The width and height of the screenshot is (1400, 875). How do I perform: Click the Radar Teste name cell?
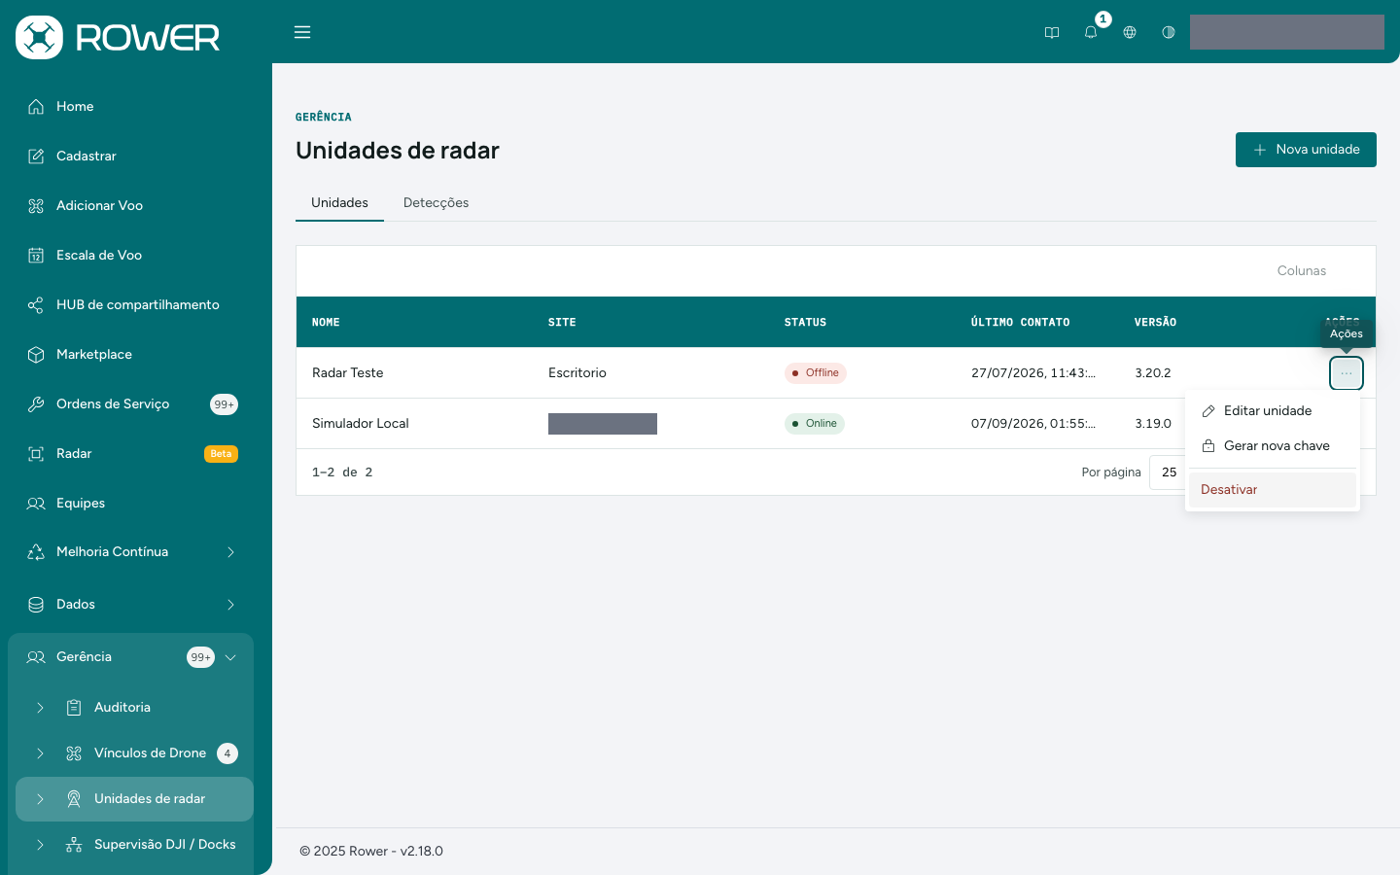(x=347, y=373)
